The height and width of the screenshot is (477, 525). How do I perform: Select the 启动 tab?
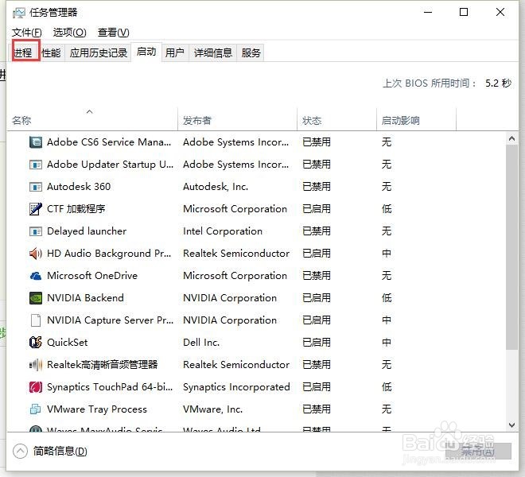click(146, 52)
